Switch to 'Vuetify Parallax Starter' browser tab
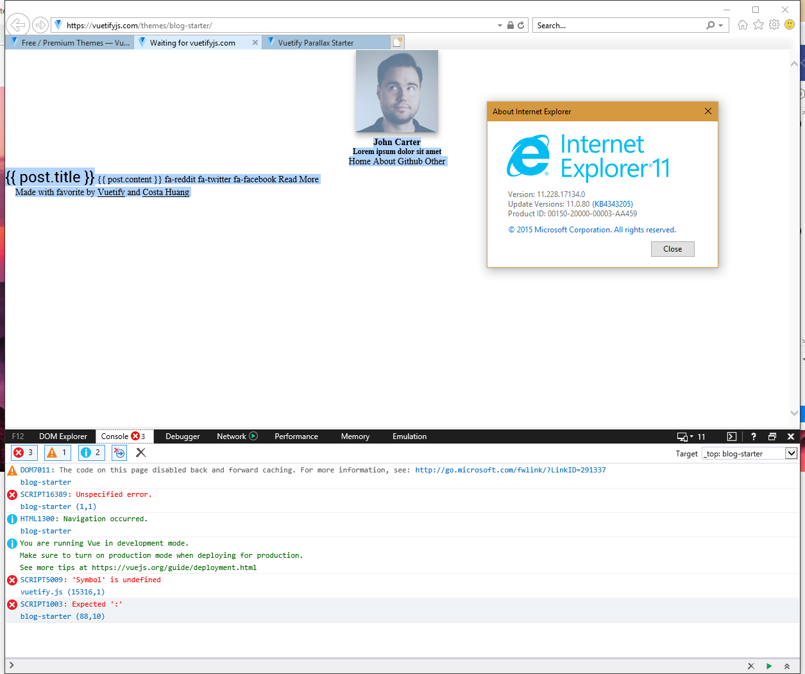 pos(326,42)
